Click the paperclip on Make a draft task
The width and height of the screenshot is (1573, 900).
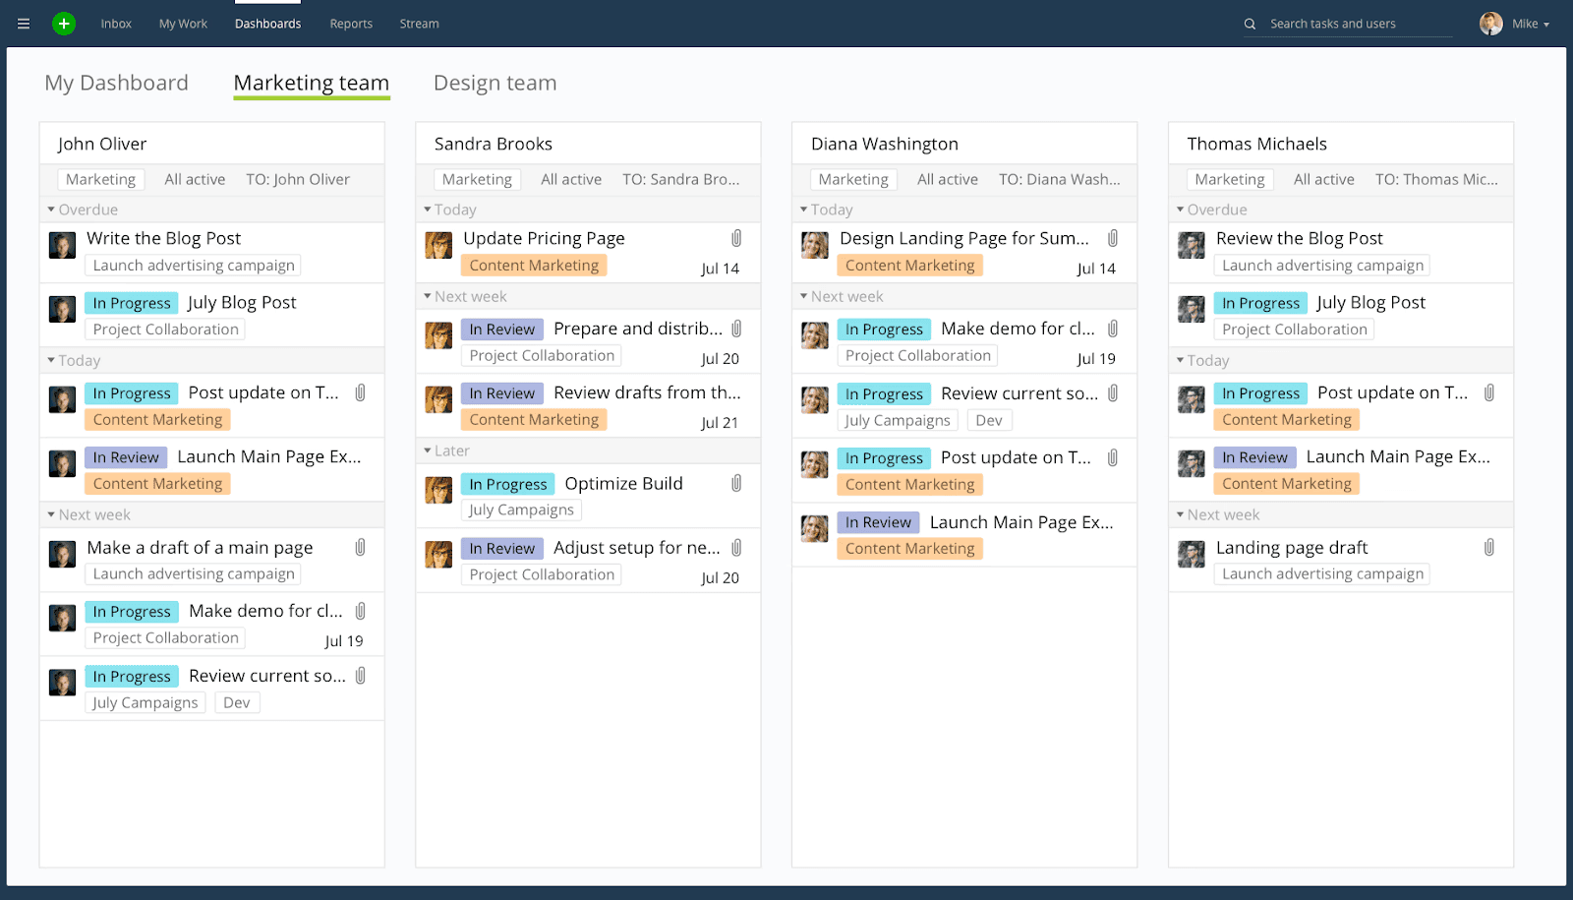360,548
